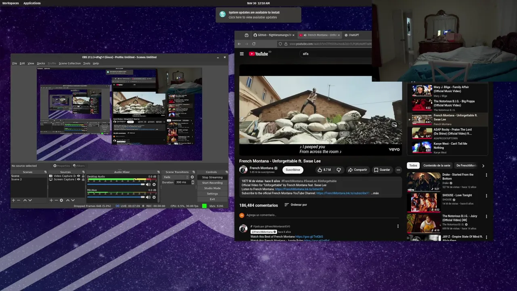Open the Docks menu in OBS
The width and height of the screenshot is (517, 291).
coord(41,63)
